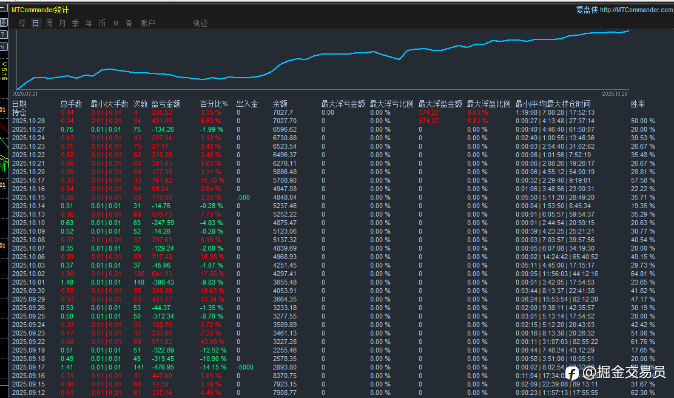Open the MTCommander.com website link
Image resolution: width=674 pixels, height=398 pixels.
pos(636,10)
